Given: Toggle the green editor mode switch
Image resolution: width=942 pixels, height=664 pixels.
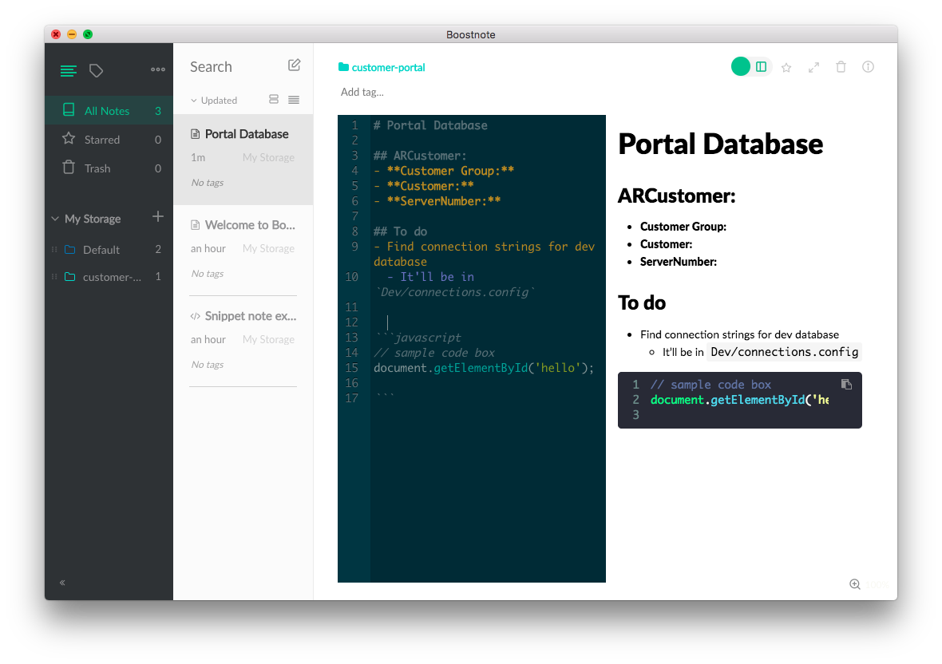Looking at the screenshot, I should [x=741, y=67].
